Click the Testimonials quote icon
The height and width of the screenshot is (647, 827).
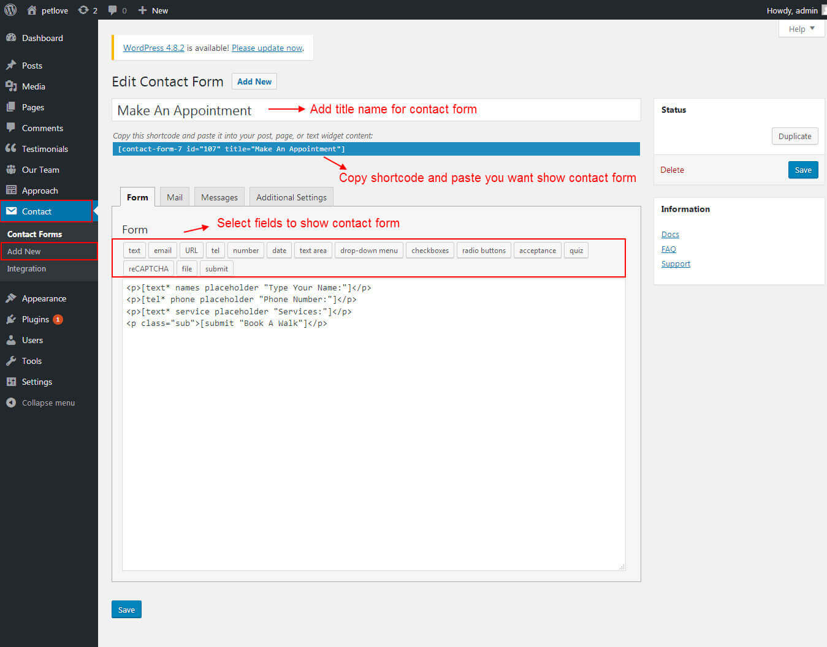[x=11, y=148]
